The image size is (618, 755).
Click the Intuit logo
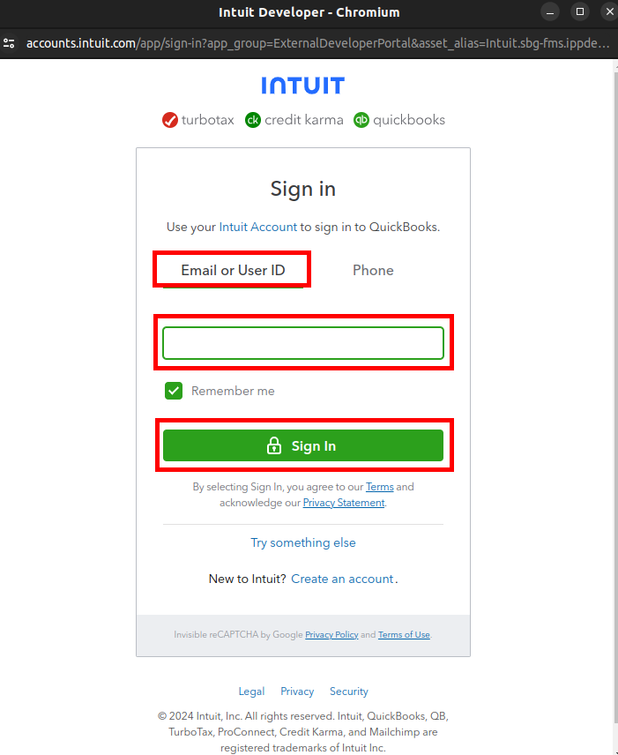(302, 86)
